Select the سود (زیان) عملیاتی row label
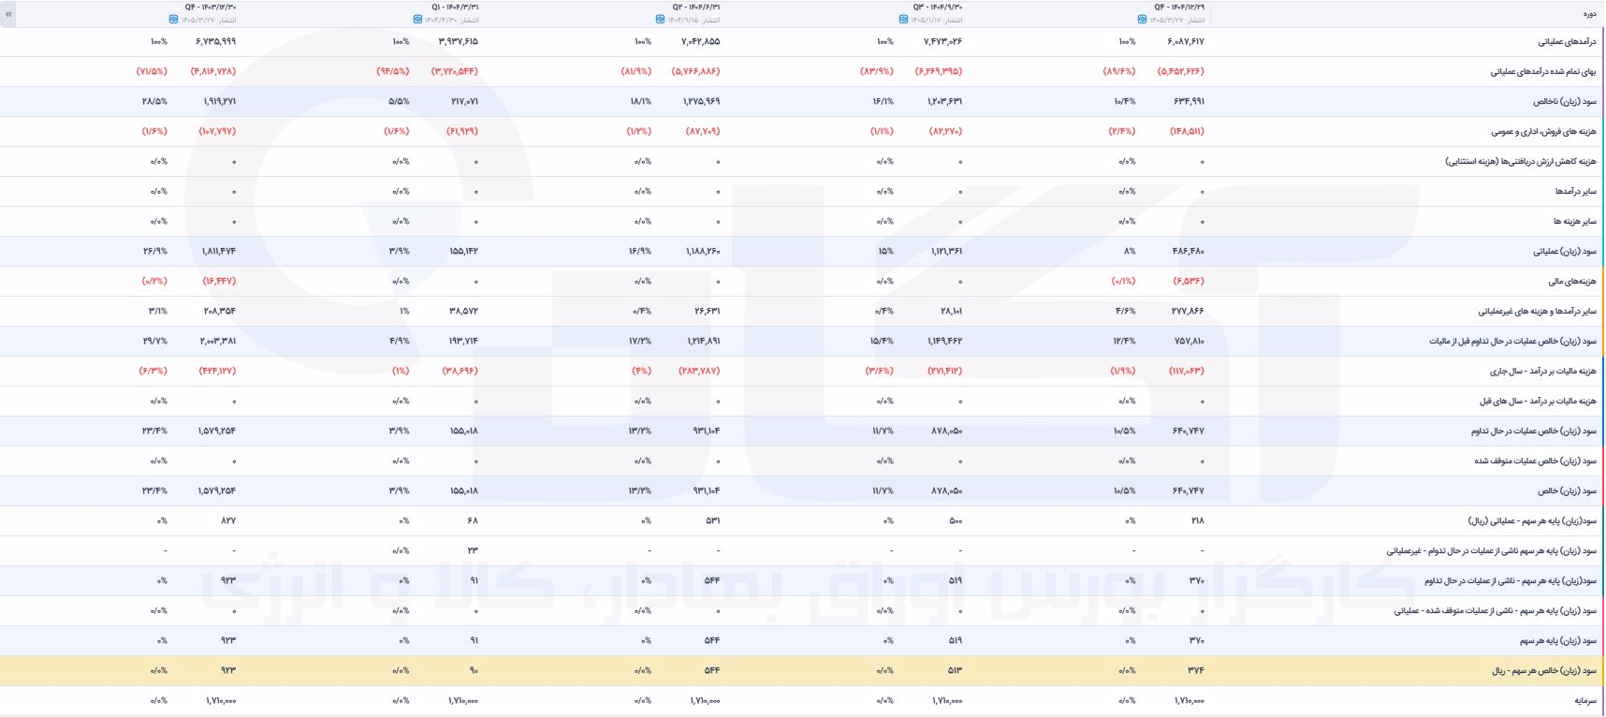1606x717 pixels. pyautogui.click(x=1565, y=252)
